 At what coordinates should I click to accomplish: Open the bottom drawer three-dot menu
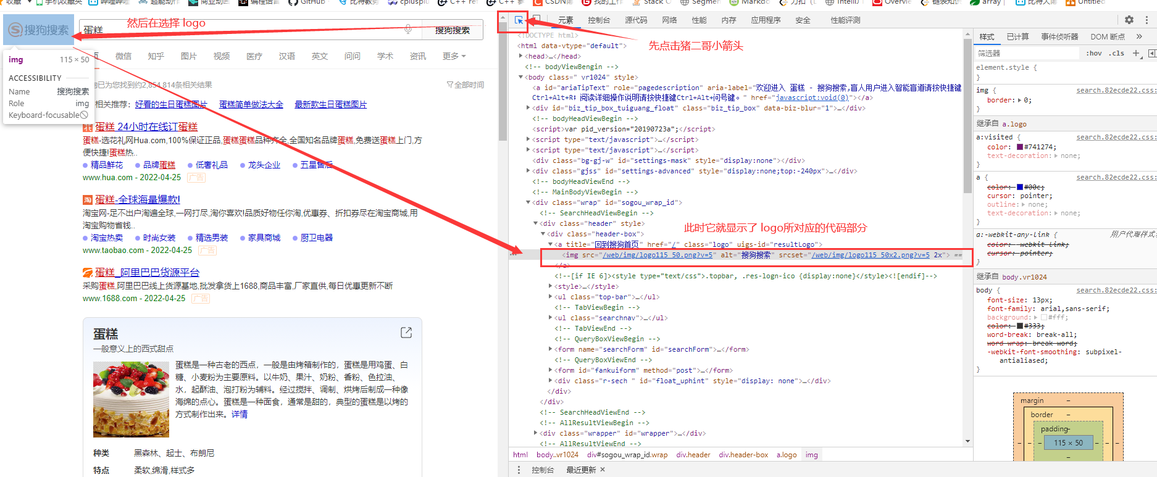(518, 470)
